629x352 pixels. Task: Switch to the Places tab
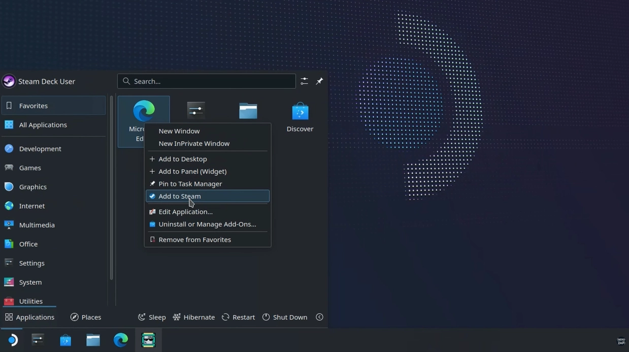tap(86, 317)
